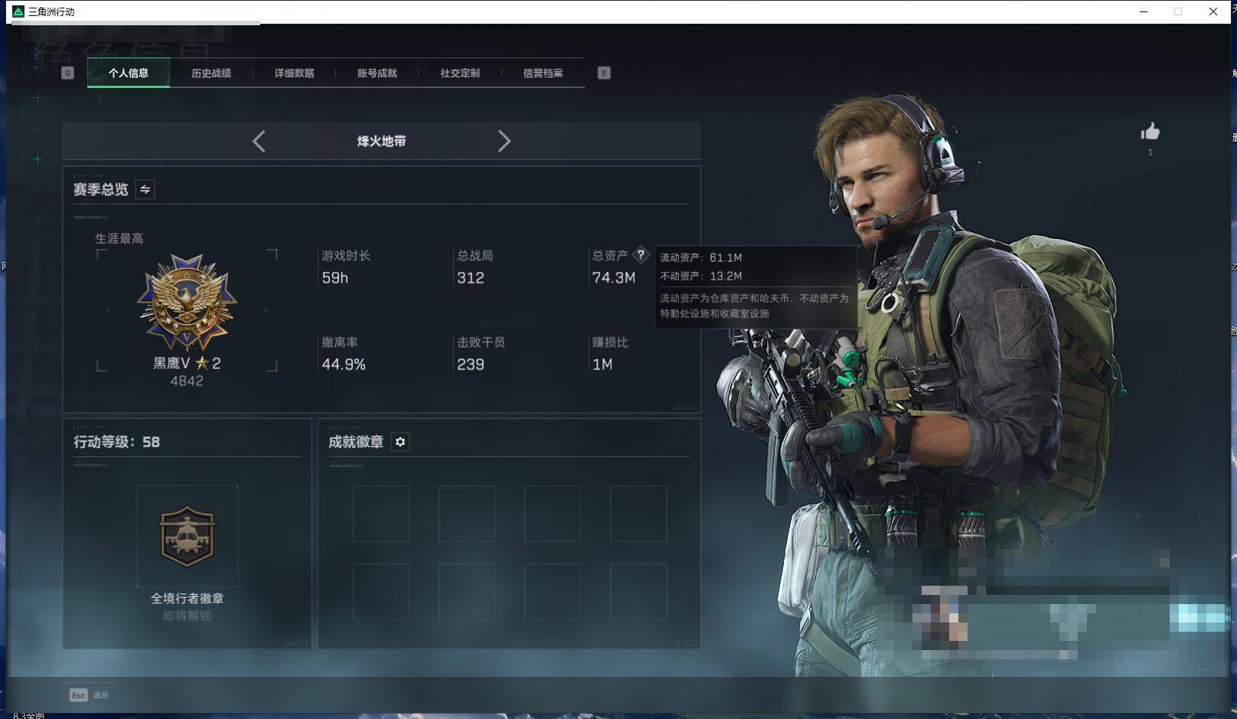Select the first empty badge slot in bottom row
1237x719 pixels.
381,592
